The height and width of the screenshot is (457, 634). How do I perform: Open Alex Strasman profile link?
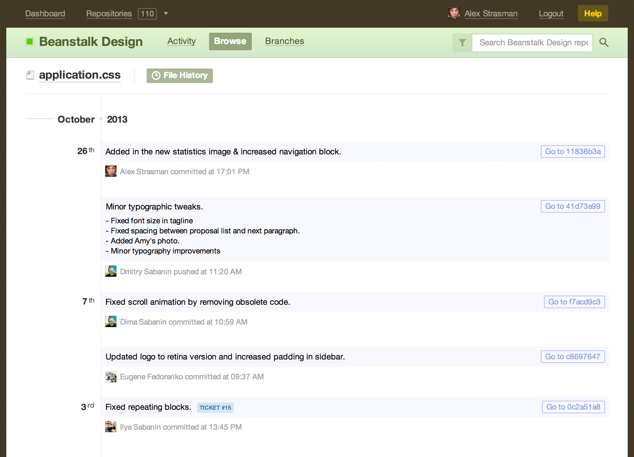pos(491,14)
